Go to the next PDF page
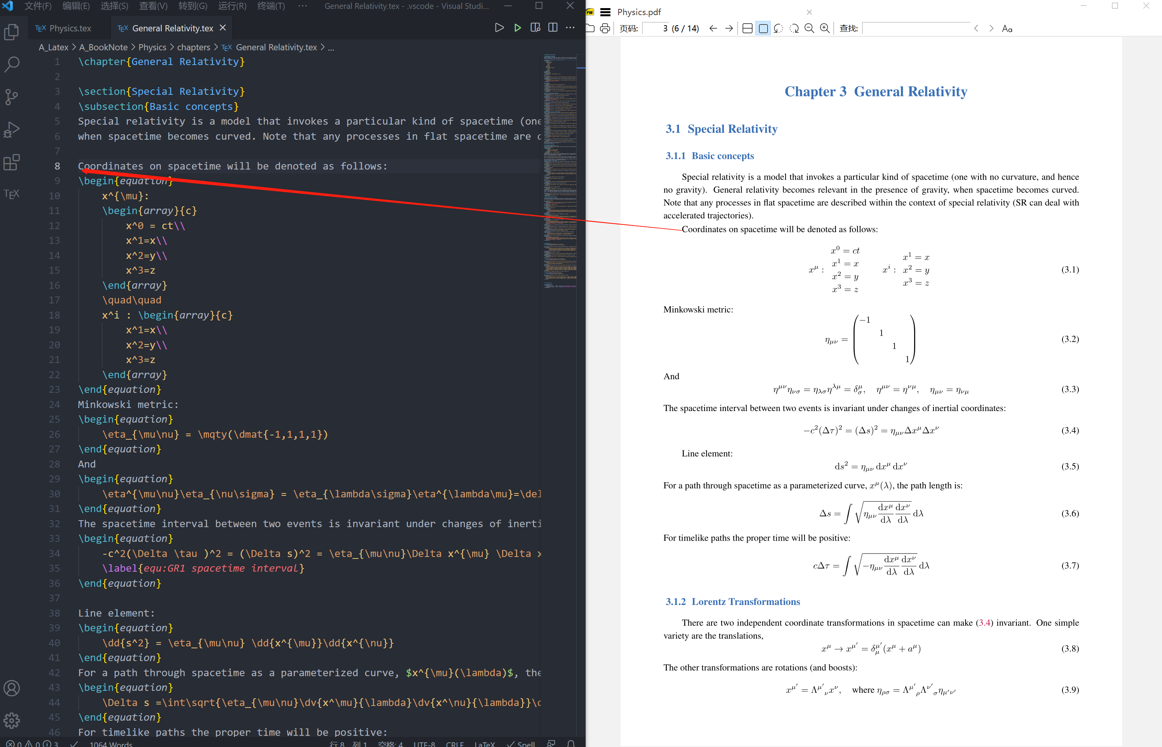 (729, 28)
